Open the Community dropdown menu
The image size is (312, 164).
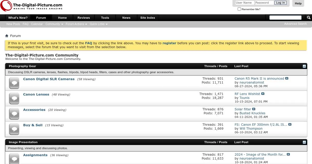coord(54,24)
